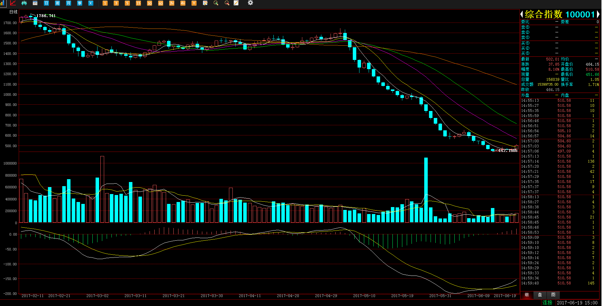Click the 综合指数 100001 title

tap(560, 14)
